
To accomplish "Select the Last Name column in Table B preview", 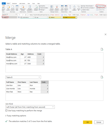I will tap(35, 82).
